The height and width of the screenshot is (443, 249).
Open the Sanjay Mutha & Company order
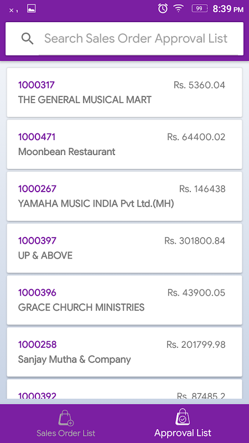click(124, 352)
